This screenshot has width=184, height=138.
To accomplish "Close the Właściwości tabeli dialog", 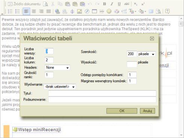I will point(152,38).
